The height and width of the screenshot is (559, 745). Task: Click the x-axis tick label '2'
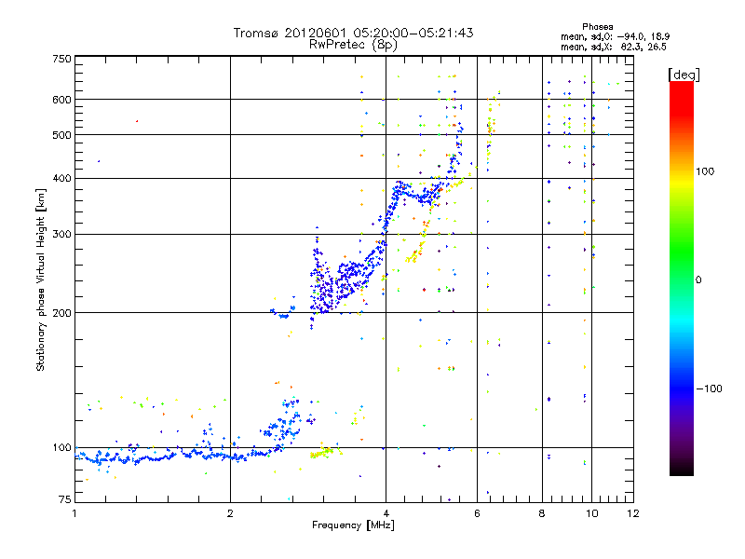230,513
